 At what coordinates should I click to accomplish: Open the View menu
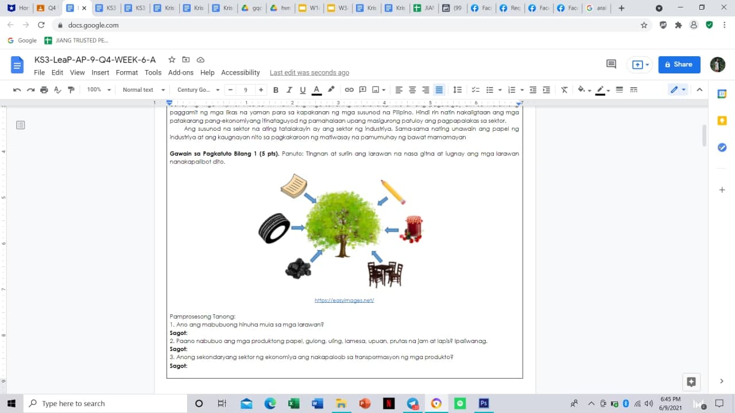point(78,73)
